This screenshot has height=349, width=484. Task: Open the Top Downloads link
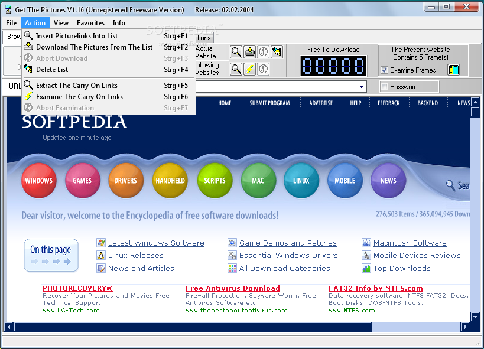click(x=402, y=269)
